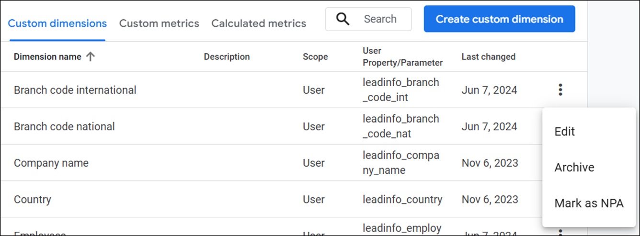Click the Last changed column header
640x236 pixels.
[x=488, y=56]
